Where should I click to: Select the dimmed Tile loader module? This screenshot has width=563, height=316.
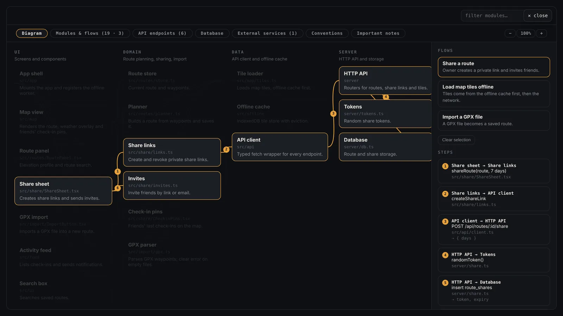(x=280, y=80)
